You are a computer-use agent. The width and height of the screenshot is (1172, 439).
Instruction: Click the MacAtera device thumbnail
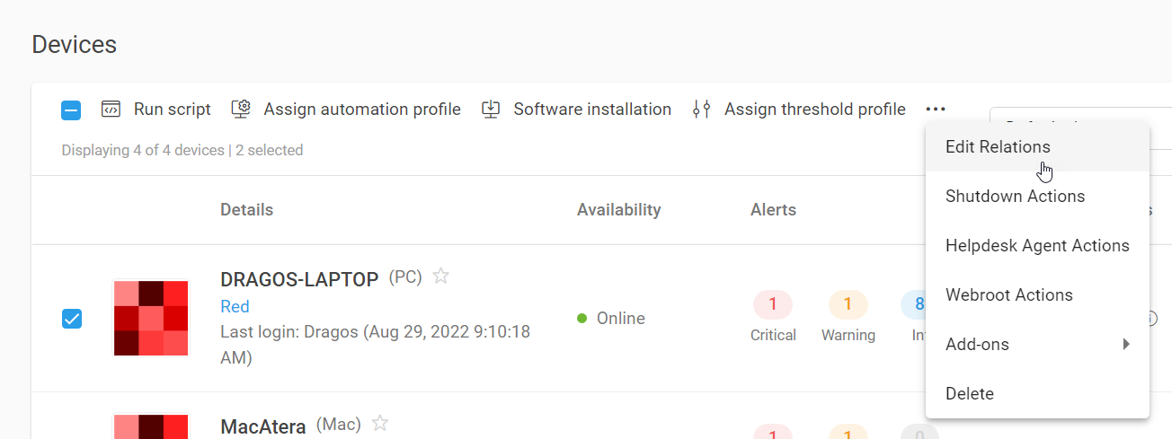coord(151,426)
